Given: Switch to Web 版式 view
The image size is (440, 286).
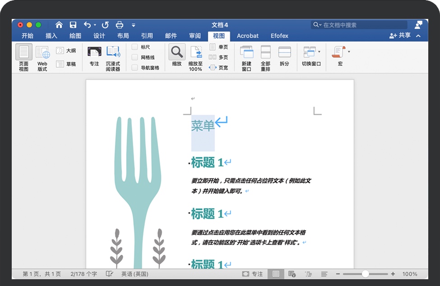Looking at the screenshot, I should [42, 58].
